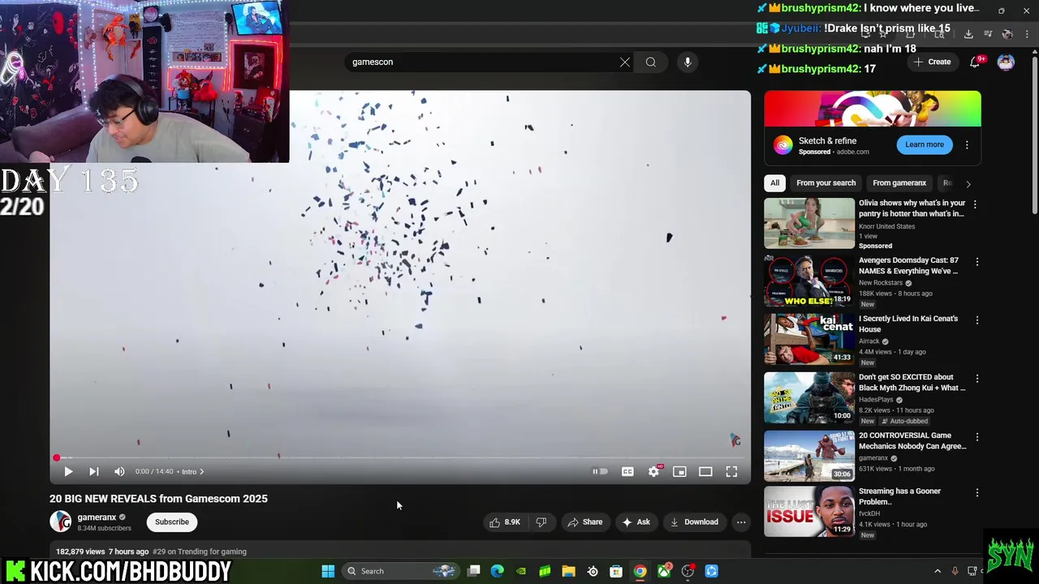Screen dimensions: 1039x584
Task: Click the New Rockstars channel name
Action: (881, 282)
